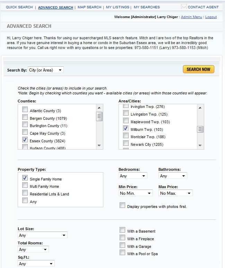Check the With a Garage option
The image size is (225, 268).
122,245
